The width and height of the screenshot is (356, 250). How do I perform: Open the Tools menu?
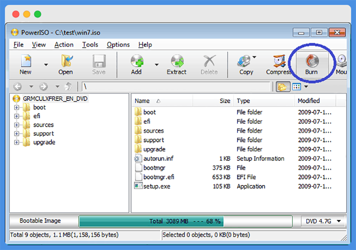click(90, 44)
